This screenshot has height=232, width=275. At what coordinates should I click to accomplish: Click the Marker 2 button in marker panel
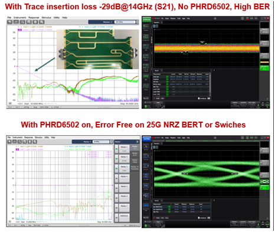[124, 159]
